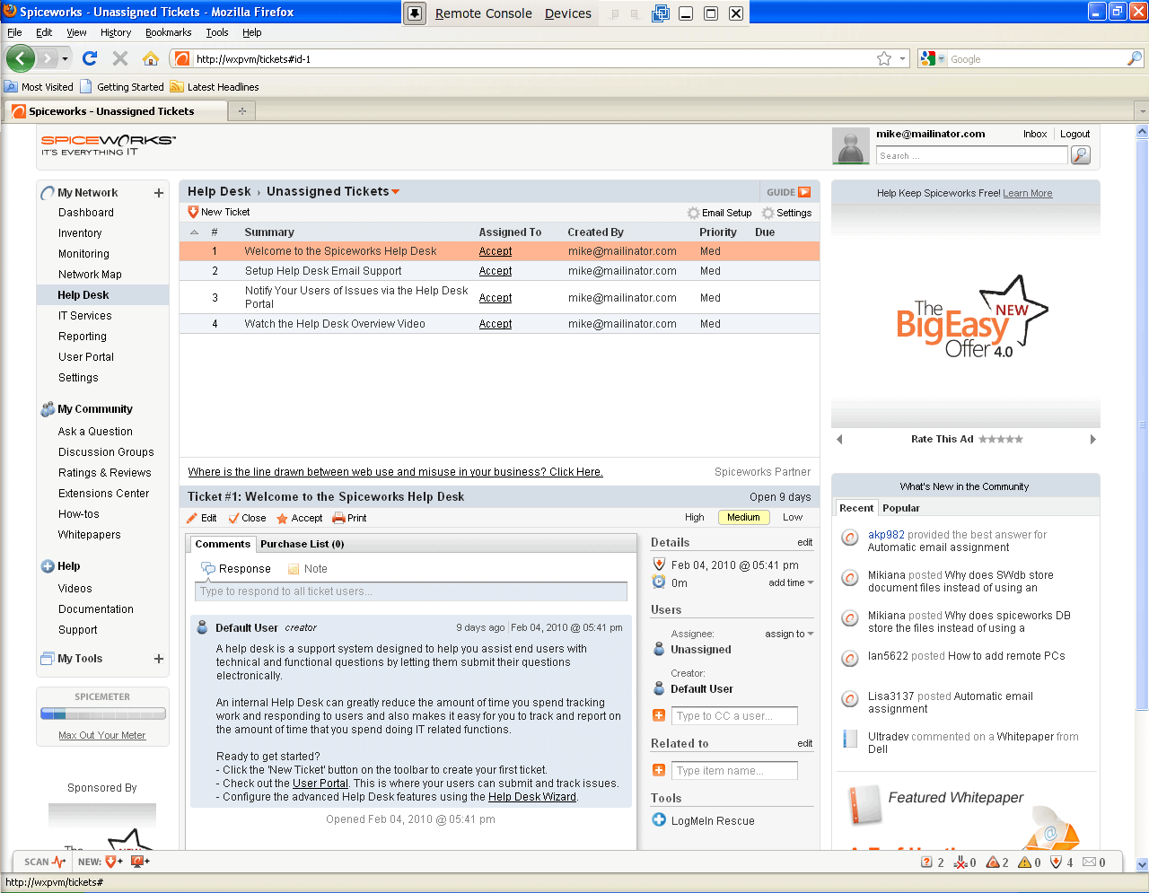
Task: Click Max Out Your Meter link
Action: [102, 735]
